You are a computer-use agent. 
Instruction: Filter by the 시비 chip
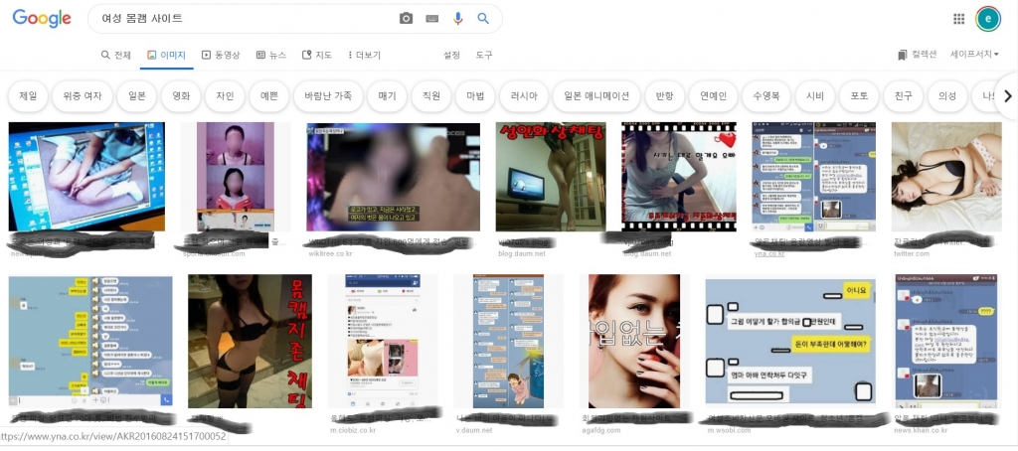coord(815,96)
